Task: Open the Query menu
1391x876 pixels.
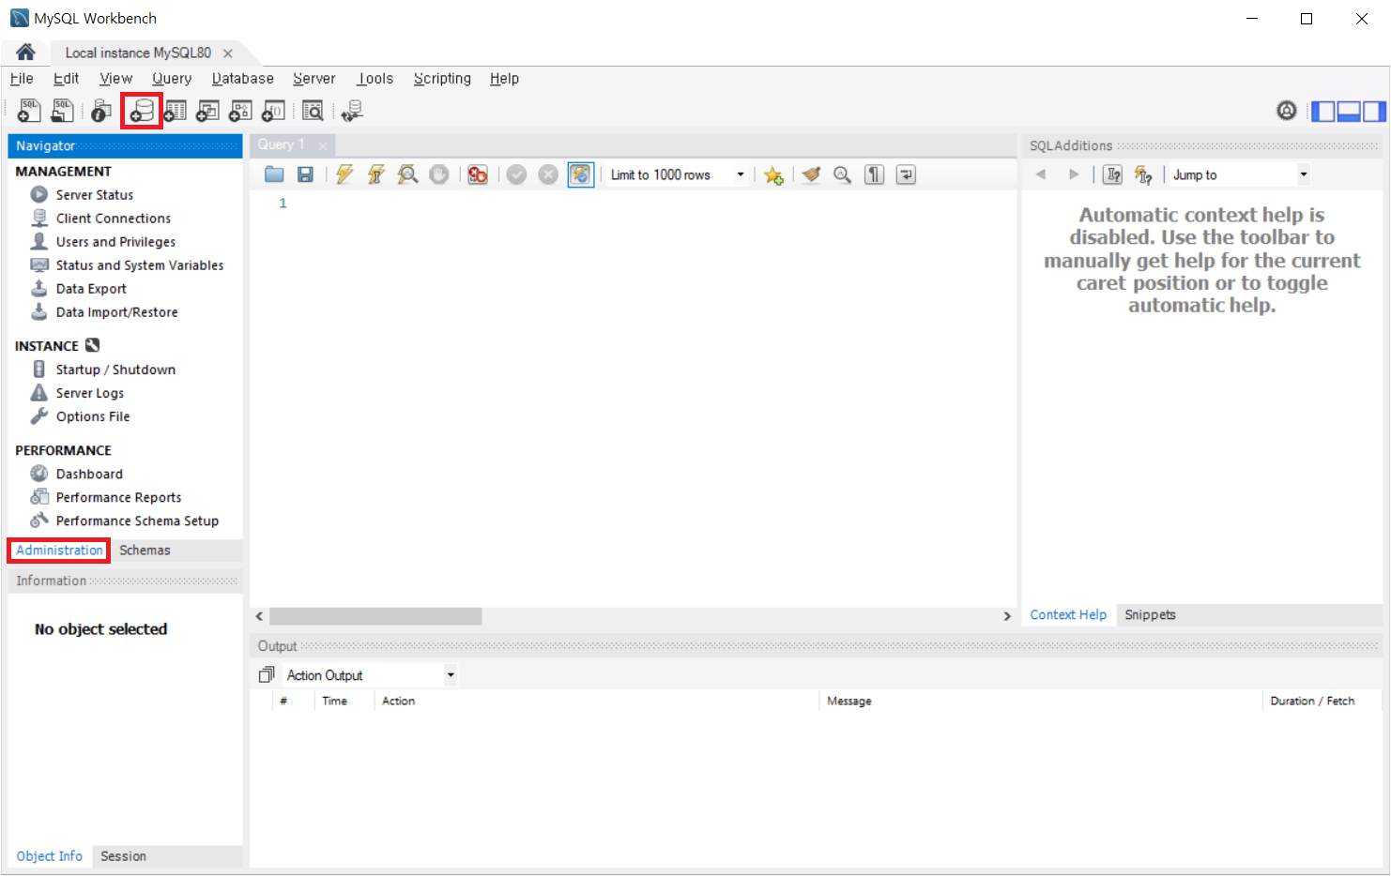Action: tap(172, 79)
